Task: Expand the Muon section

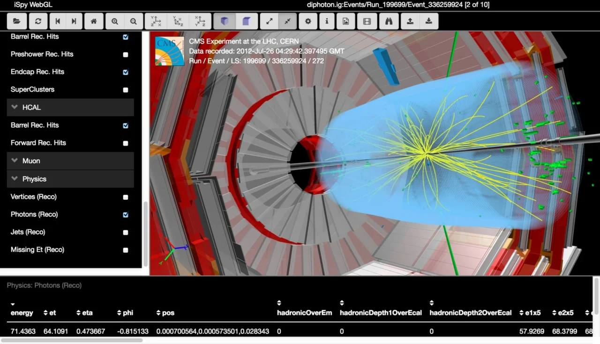Action: [x=70, y=161]
